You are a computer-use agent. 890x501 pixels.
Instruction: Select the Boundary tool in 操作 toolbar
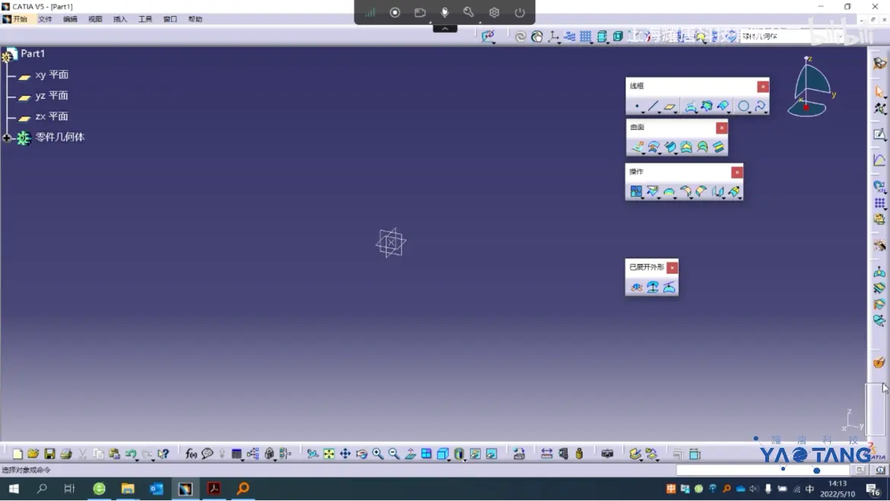click(x=669, y=192)
